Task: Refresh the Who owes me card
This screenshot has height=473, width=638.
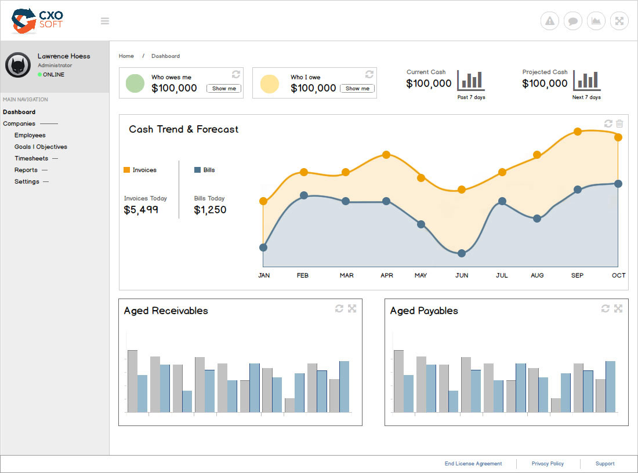Action: 236,74
